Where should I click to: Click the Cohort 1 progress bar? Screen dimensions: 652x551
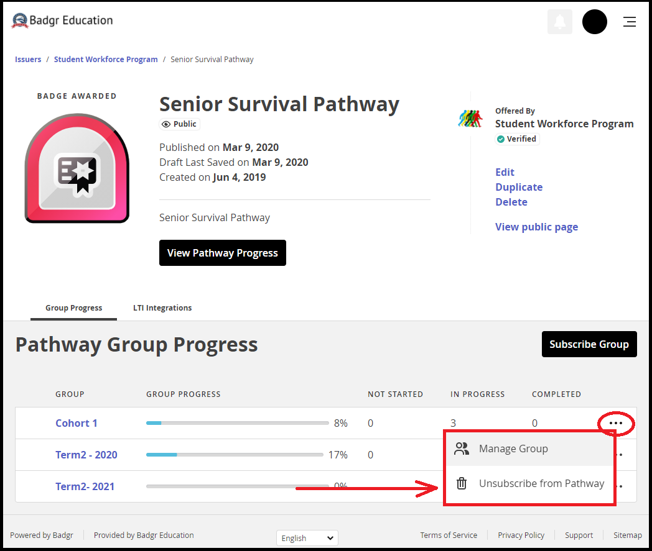[x=238, y=423]
